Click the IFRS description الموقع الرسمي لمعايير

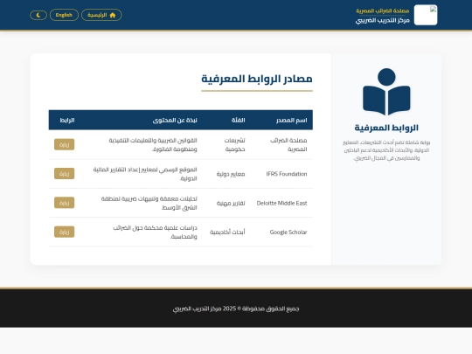pos(145,174)
